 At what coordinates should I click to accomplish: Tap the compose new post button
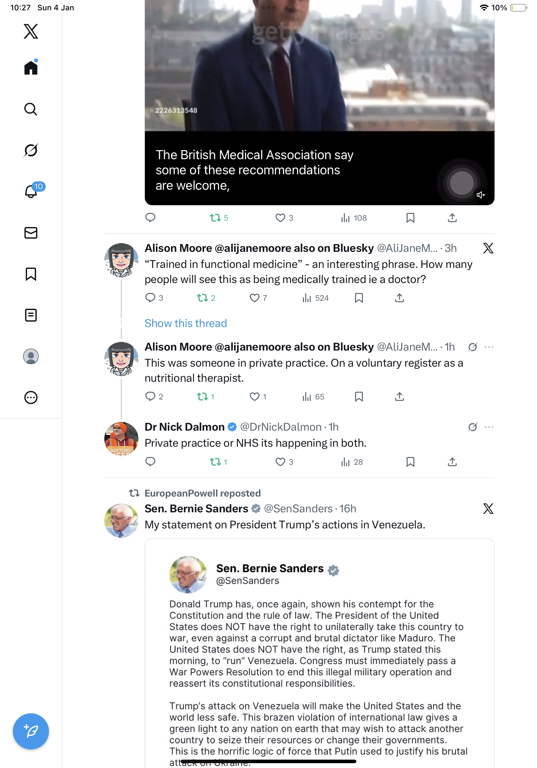click(x=31, y=731)
